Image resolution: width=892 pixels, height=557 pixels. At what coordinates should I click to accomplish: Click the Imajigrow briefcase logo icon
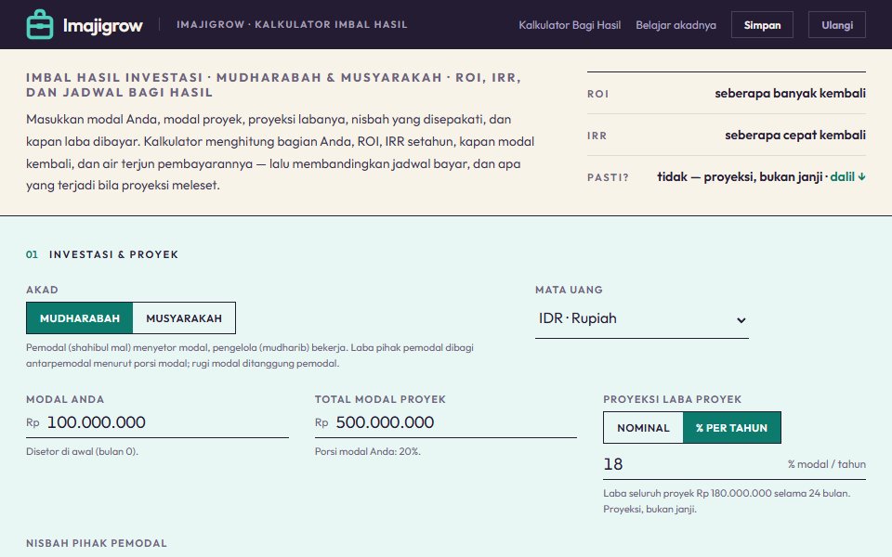[40, 24]
